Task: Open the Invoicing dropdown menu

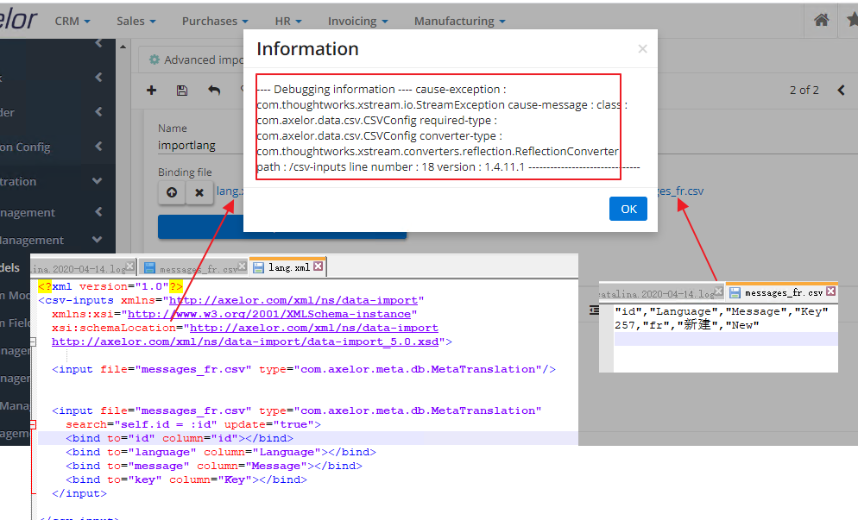Action: 358,21
